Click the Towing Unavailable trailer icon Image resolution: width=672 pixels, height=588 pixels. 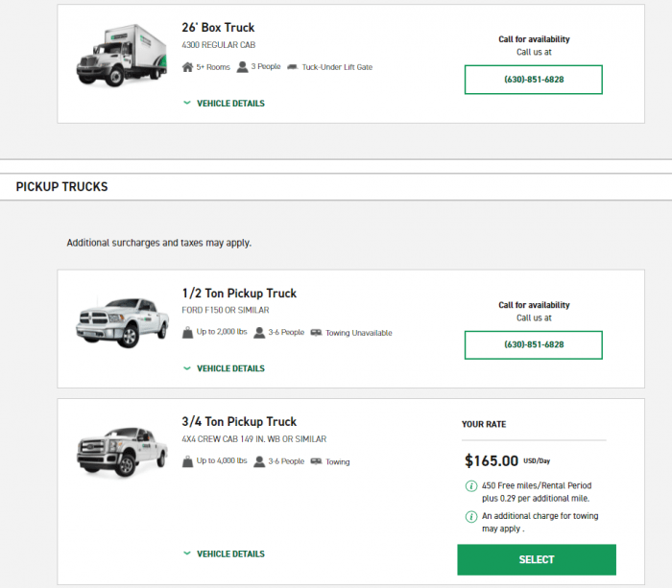(316, 332)
